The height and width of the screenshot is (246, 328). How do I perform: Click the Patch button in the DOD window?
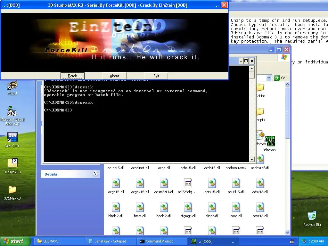point(72,76)
